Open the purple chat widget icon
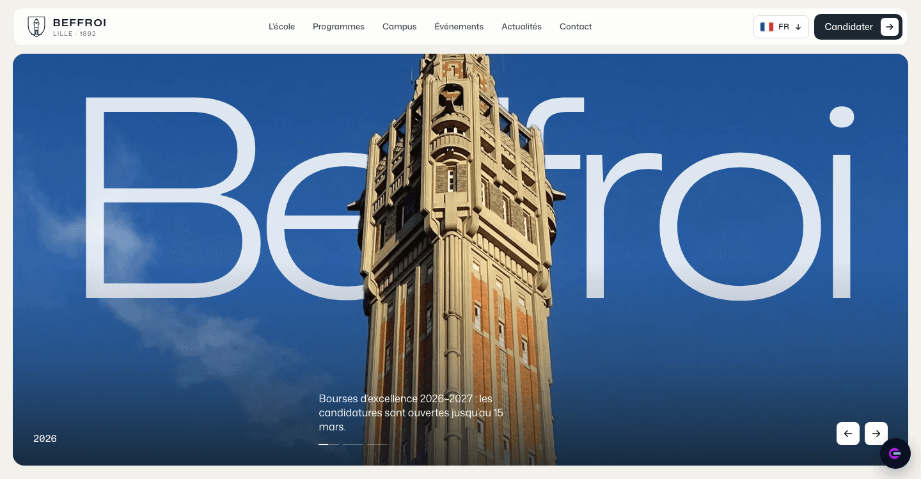Image resolution: width=921 pixels, height=479 pixels. click(x=895, y=453)
